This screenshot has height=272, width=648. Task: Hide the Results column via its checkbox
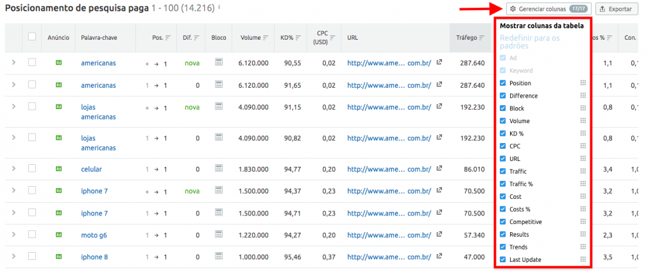point(502,234)
